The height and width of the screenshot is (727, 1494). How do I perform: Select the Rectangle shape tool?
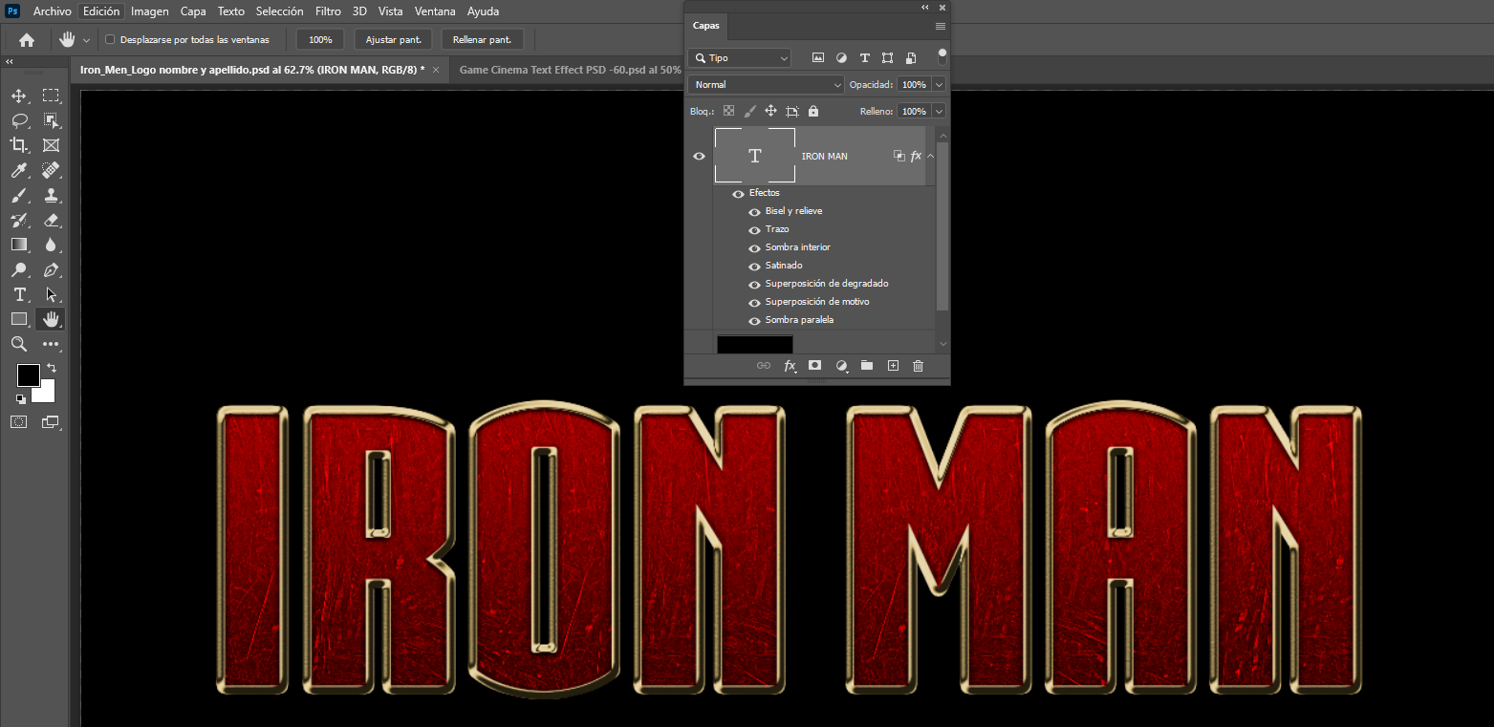pos(19,319)
